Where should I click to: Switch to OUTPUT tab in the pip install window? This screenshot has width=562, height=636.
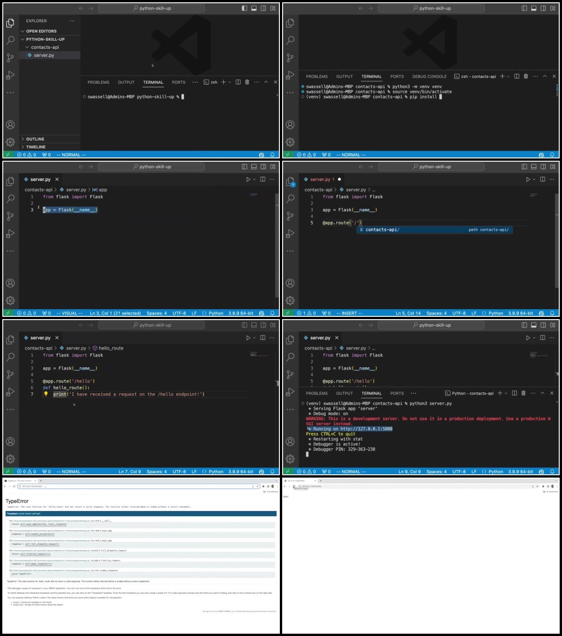(x=345, y=76)
